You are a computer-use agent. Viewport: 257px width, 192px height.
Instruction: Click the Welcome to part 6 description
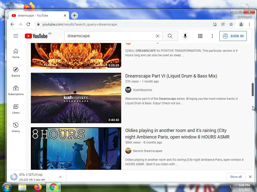182,101
